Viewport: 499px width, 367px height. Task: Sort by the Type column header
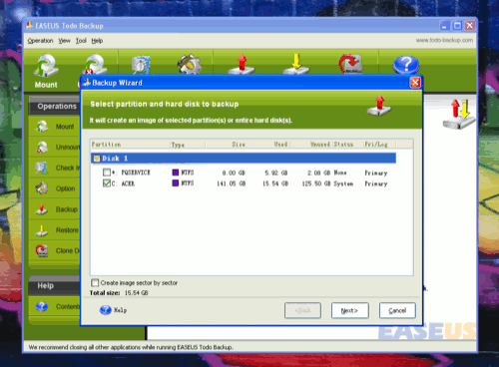[188, 145]
